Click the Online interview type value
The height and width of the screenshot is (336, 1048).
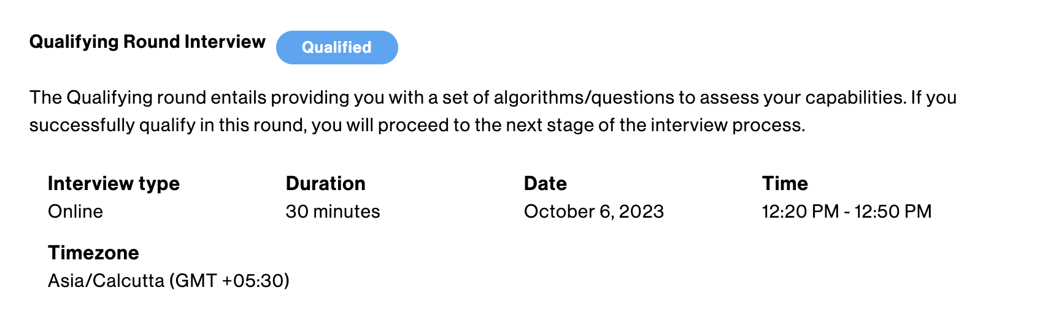click(75, 212)
